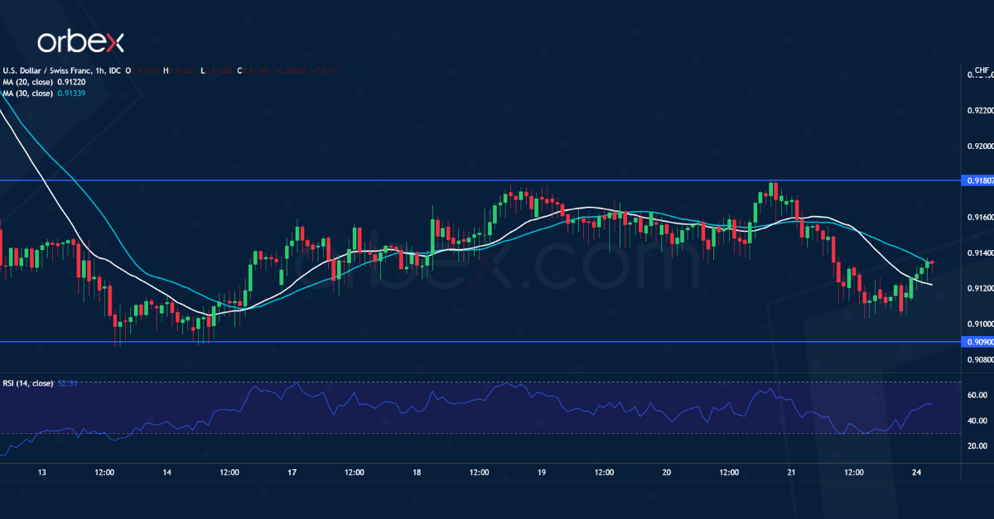The height and width of the screenshot is (519, 994).
Task: Click the upper horizontal resistance line
Action: pos(497,179)
